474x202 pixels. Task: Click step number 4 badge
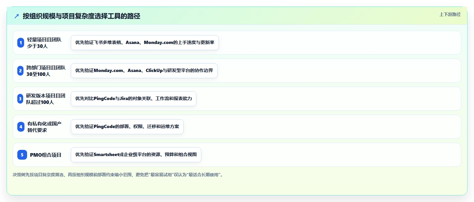(x=21, y=127)
